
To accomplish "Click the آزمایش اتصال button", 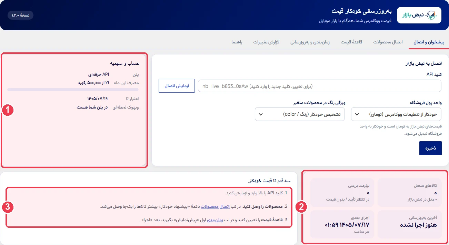I will pyautogui.click(x=177, y=86).
